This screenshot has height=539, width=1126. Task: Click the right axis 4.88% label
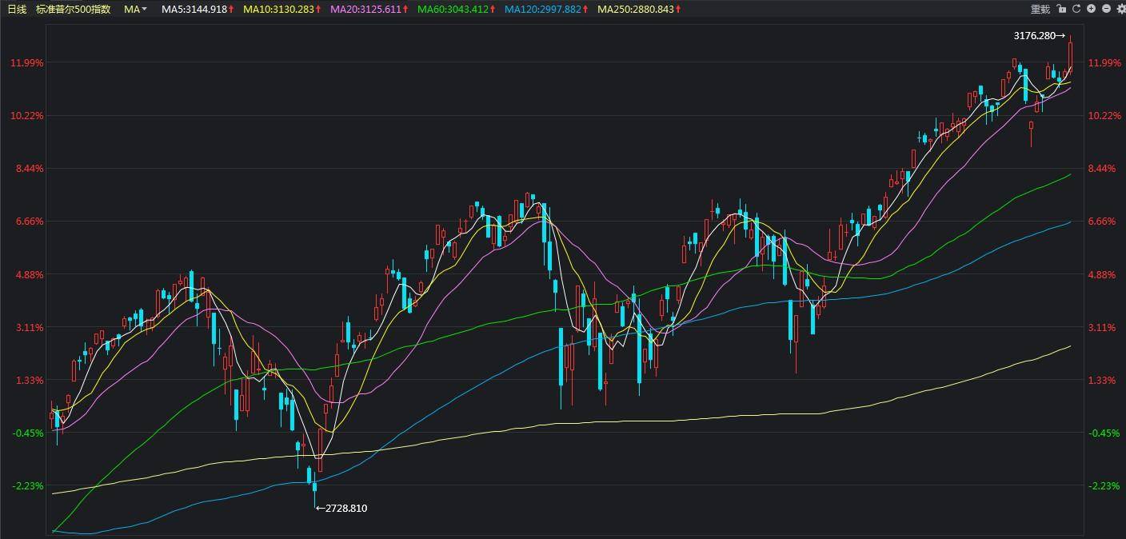tap(1102, 274)
